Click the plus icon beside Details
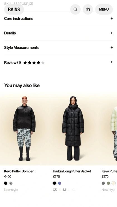 (x=112, y=33)
